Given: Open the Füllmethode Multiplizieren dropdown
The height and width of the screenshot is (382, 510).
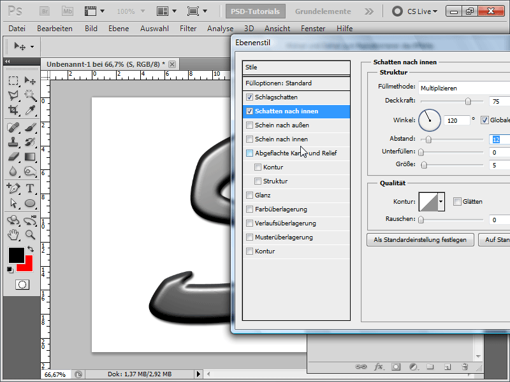Looking at the screenshot, I should (464, 88).
